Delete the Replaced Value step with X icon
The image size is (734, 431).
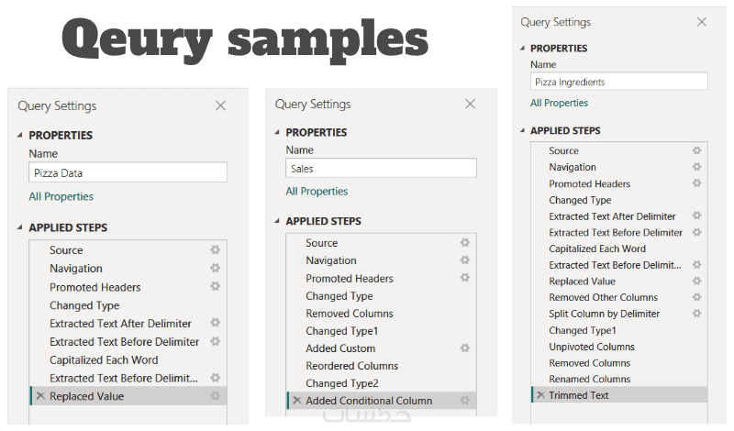pyautogui.click(x=39, y=396)
